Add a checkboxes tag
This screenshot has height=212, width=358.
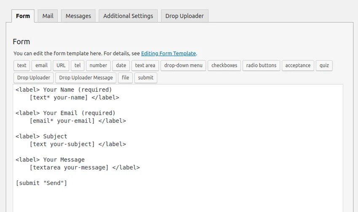tap(224, 65)
